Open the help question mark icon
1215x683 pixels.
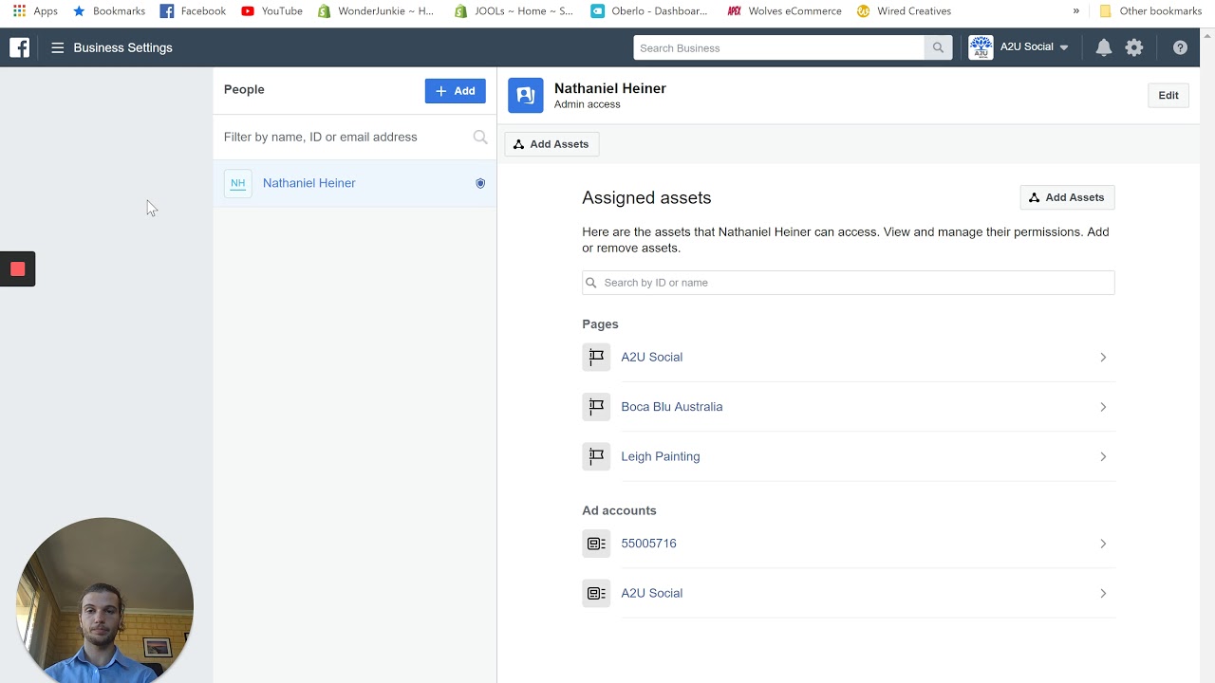1180,47
